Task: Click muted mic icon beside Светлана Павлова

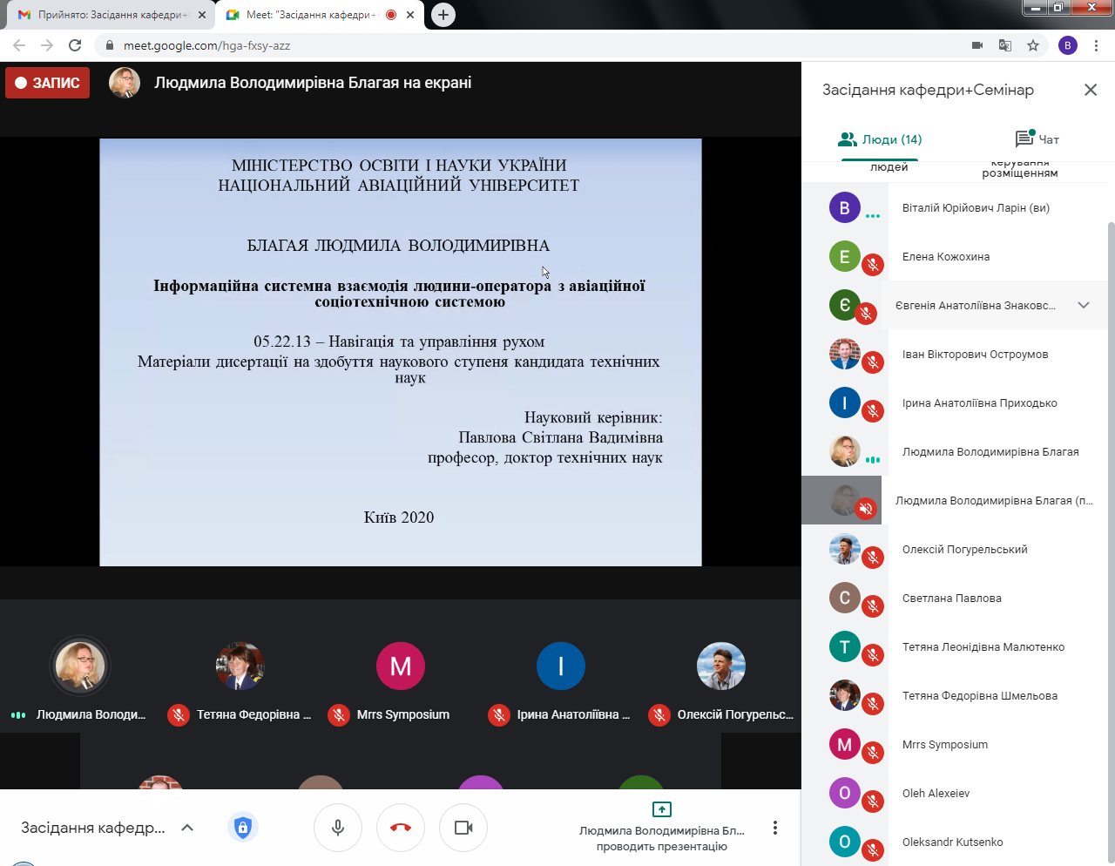Action: (x=873, y=606)
